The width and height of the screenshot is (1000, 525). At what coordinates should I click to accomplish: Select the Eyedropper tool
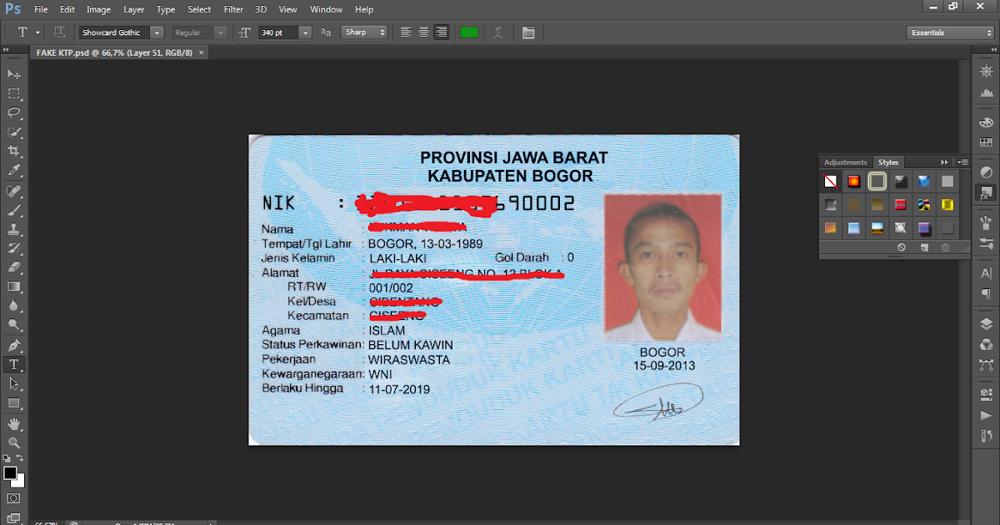(14, 171)
